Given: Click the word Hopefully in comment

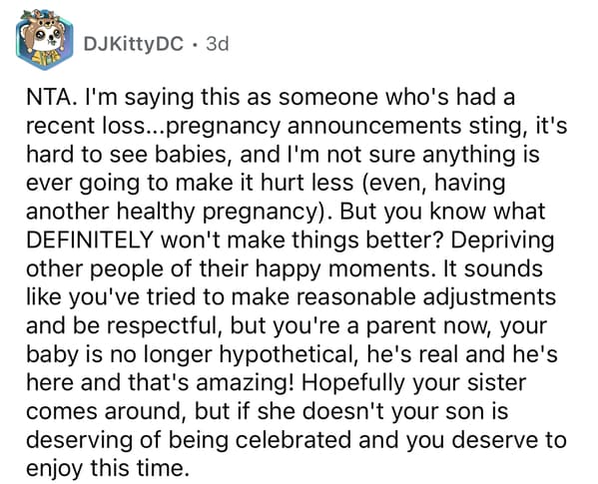Looking at the screenshot, I should [x=354, y=385].
